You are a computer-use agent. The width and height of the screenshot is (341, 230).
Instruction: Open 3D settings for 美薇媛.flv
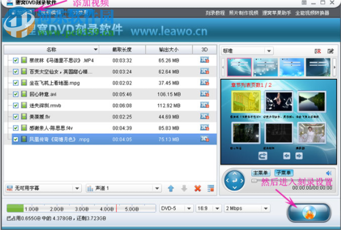(x=205, y=116)
